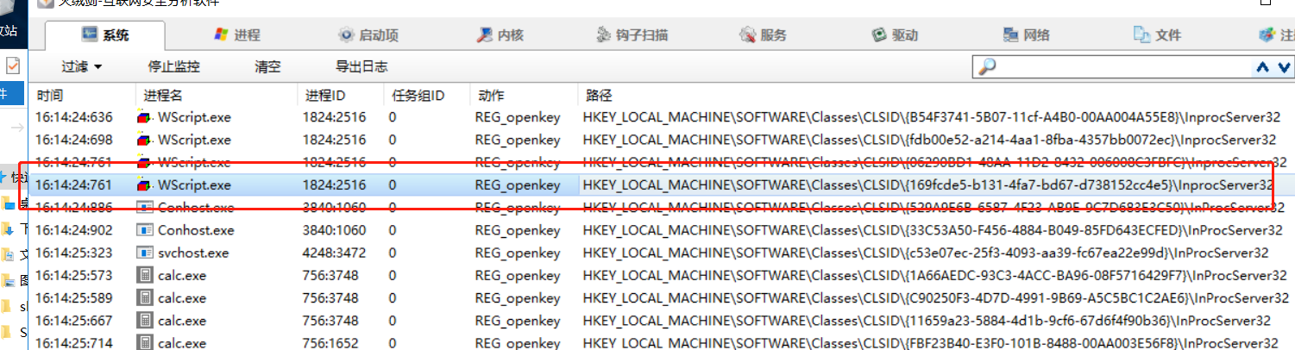Click the time cell 16:14:25:667
The image size is (1295, 350).
click(x=74, y=321)
